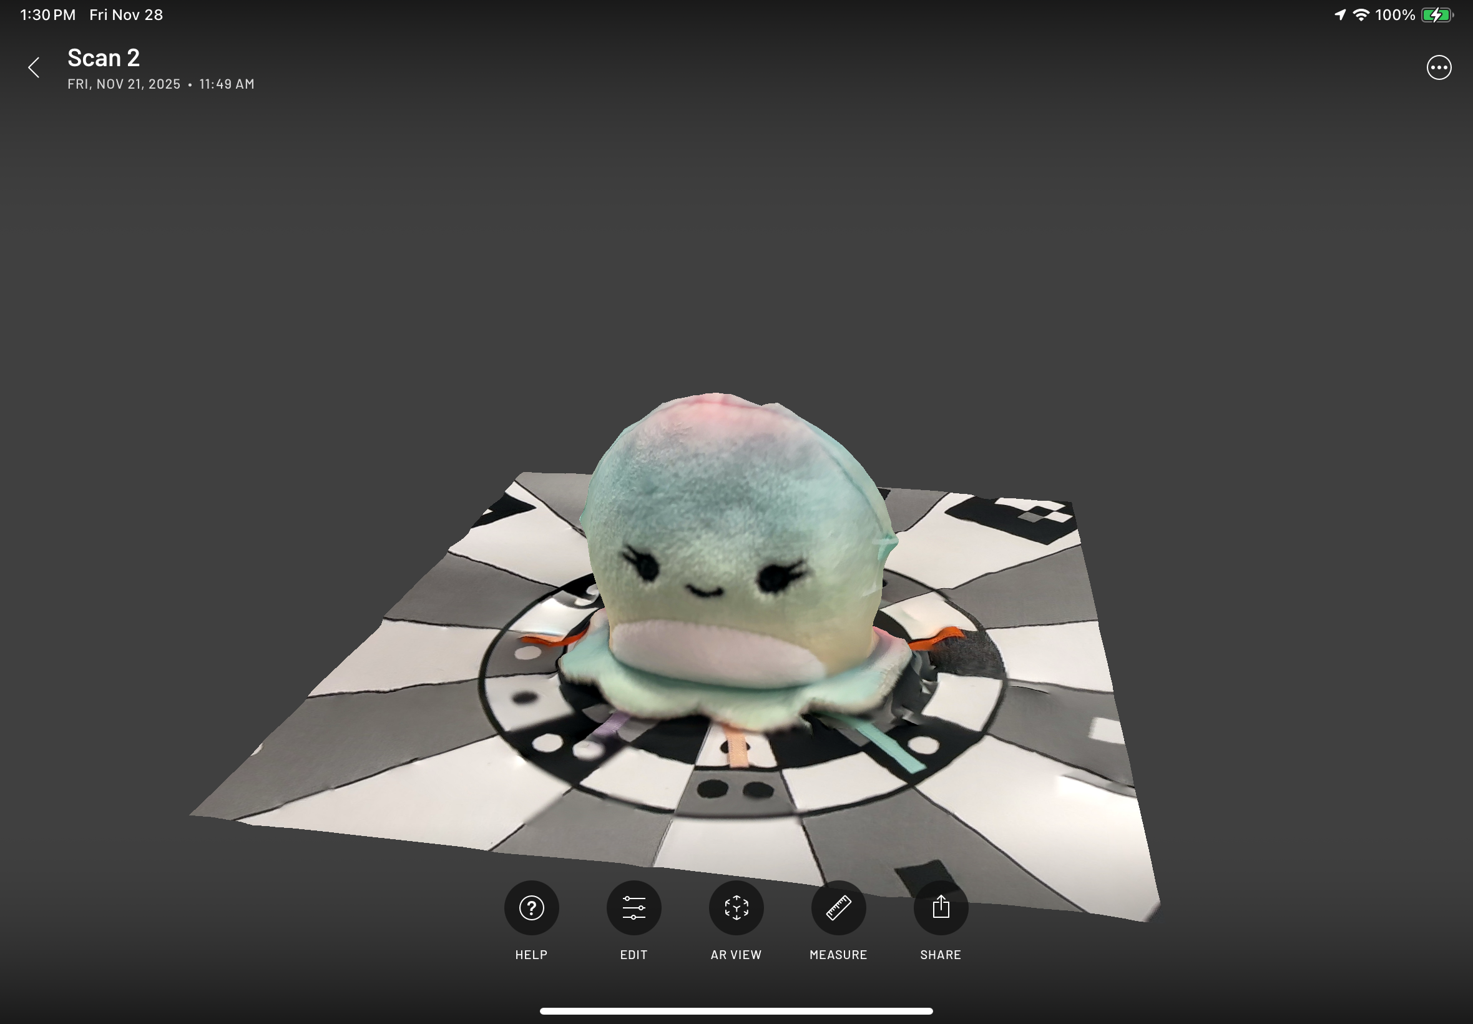Launch the AR View cube icon
The width and height of the screenshot is (1473, 1024).
click(735, 907)
